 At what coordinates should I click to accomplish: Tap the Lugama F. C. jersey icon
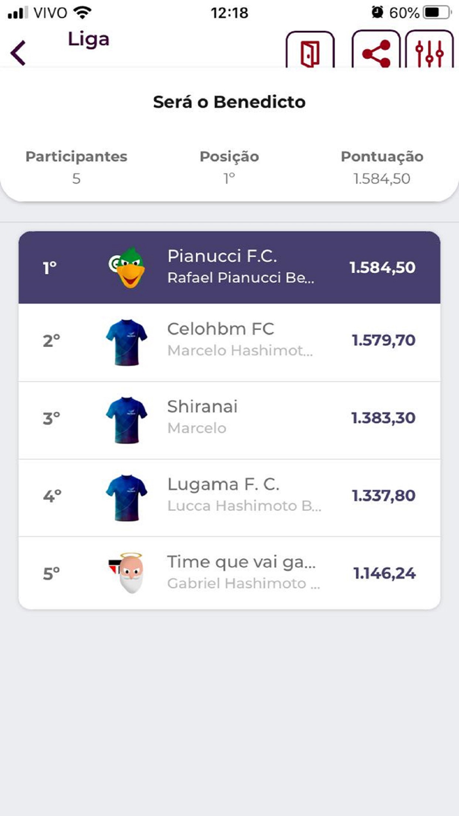[127, 495]
